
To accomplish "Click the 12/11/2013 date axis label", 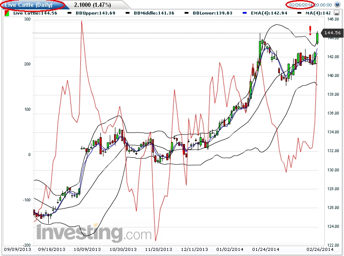I will point(194,250).
